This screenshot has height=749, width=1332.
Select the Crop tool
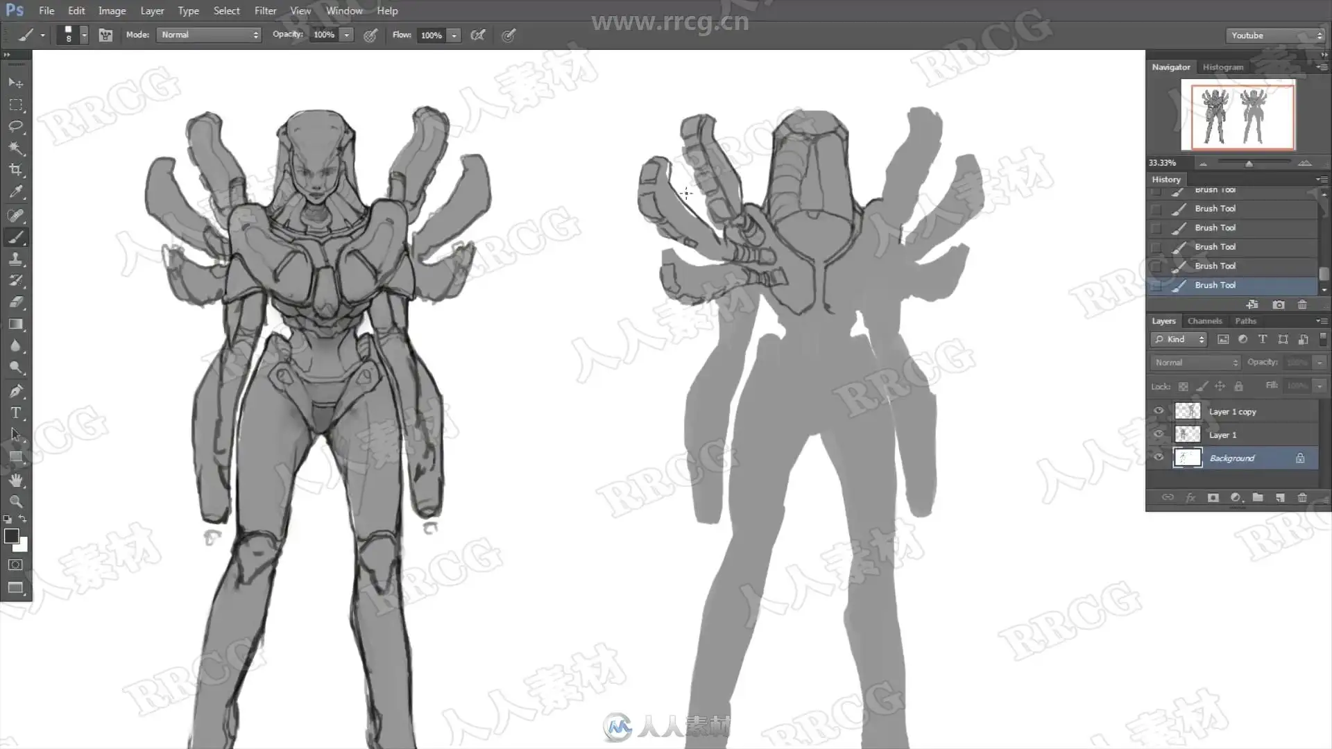click(x=16, y=170)
